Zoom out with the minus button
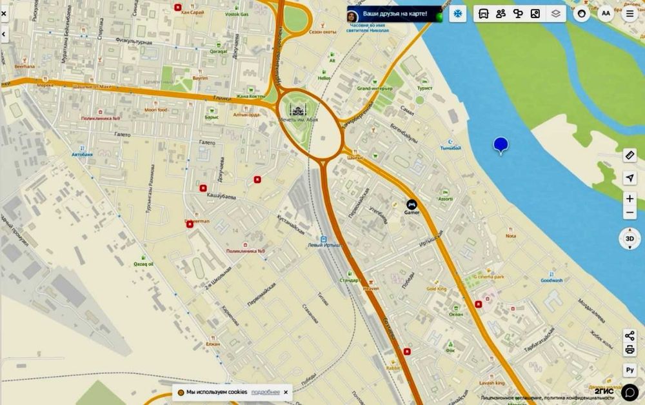Viewport: 645px width, 405px height. tap(630, 213)
